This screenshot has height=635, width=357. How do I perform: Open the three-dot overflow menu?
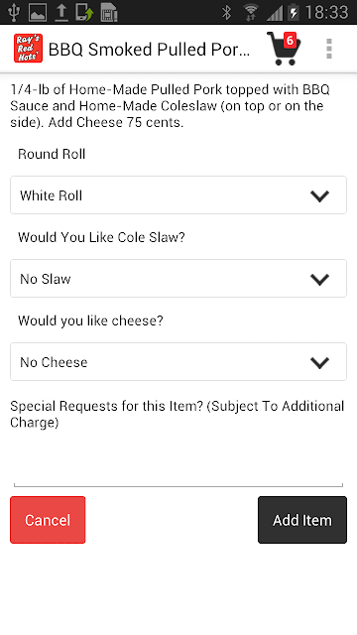[329, 49]
